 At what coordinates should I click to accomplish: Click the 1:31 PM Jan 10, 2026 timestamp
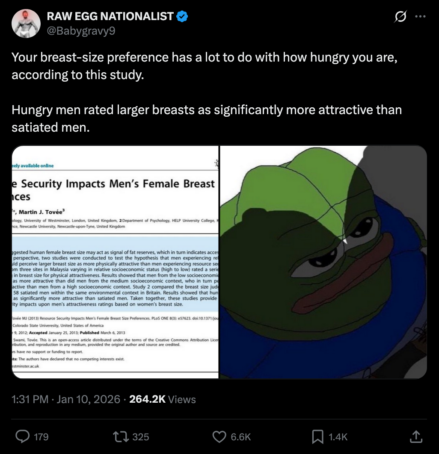click(66, 399)
